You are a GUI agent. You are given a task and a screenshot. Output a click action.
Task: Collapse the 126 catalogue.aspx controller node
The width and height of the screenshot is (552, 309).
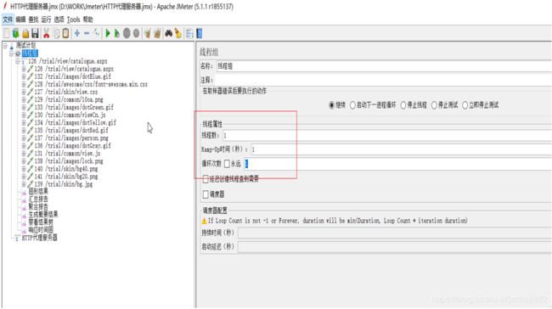tap(17, 61)
